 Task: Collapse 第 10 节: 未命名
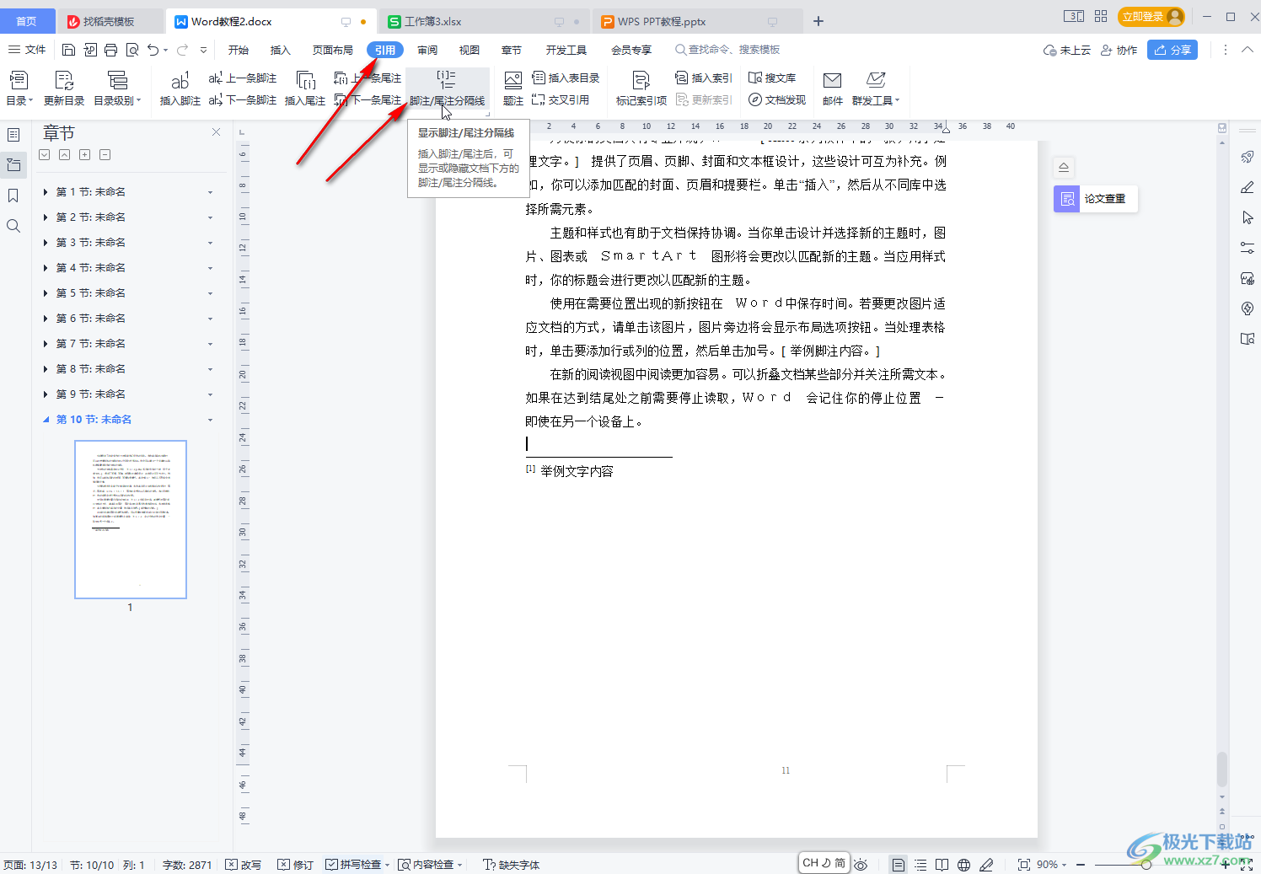46,420
